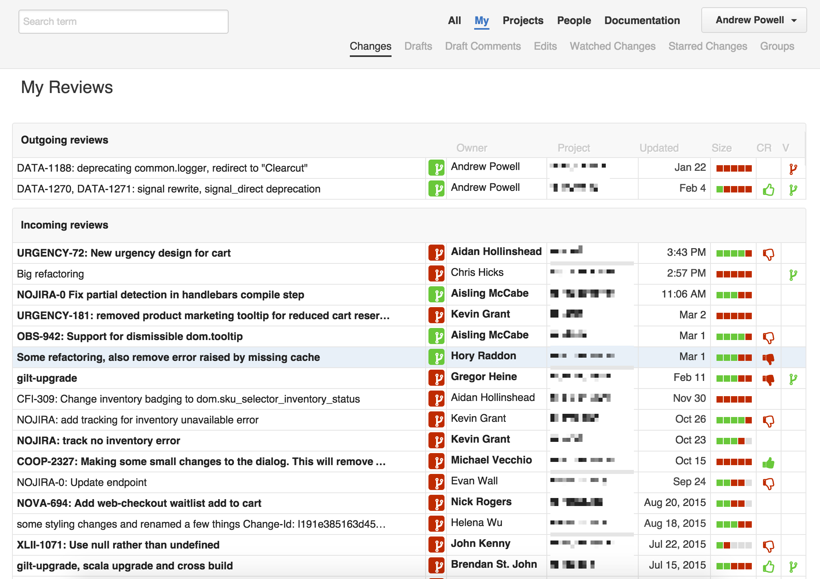The height and width of the screenshot is (579, 820).
Task: Select the Projects menu item
Action: 523,20
